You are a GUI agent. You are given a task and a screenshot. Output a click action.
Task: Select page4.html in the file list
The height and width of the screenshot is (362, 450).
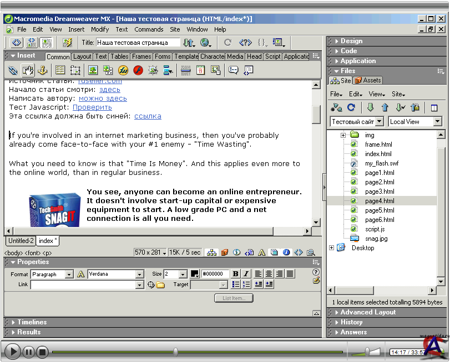coord(380,201)
